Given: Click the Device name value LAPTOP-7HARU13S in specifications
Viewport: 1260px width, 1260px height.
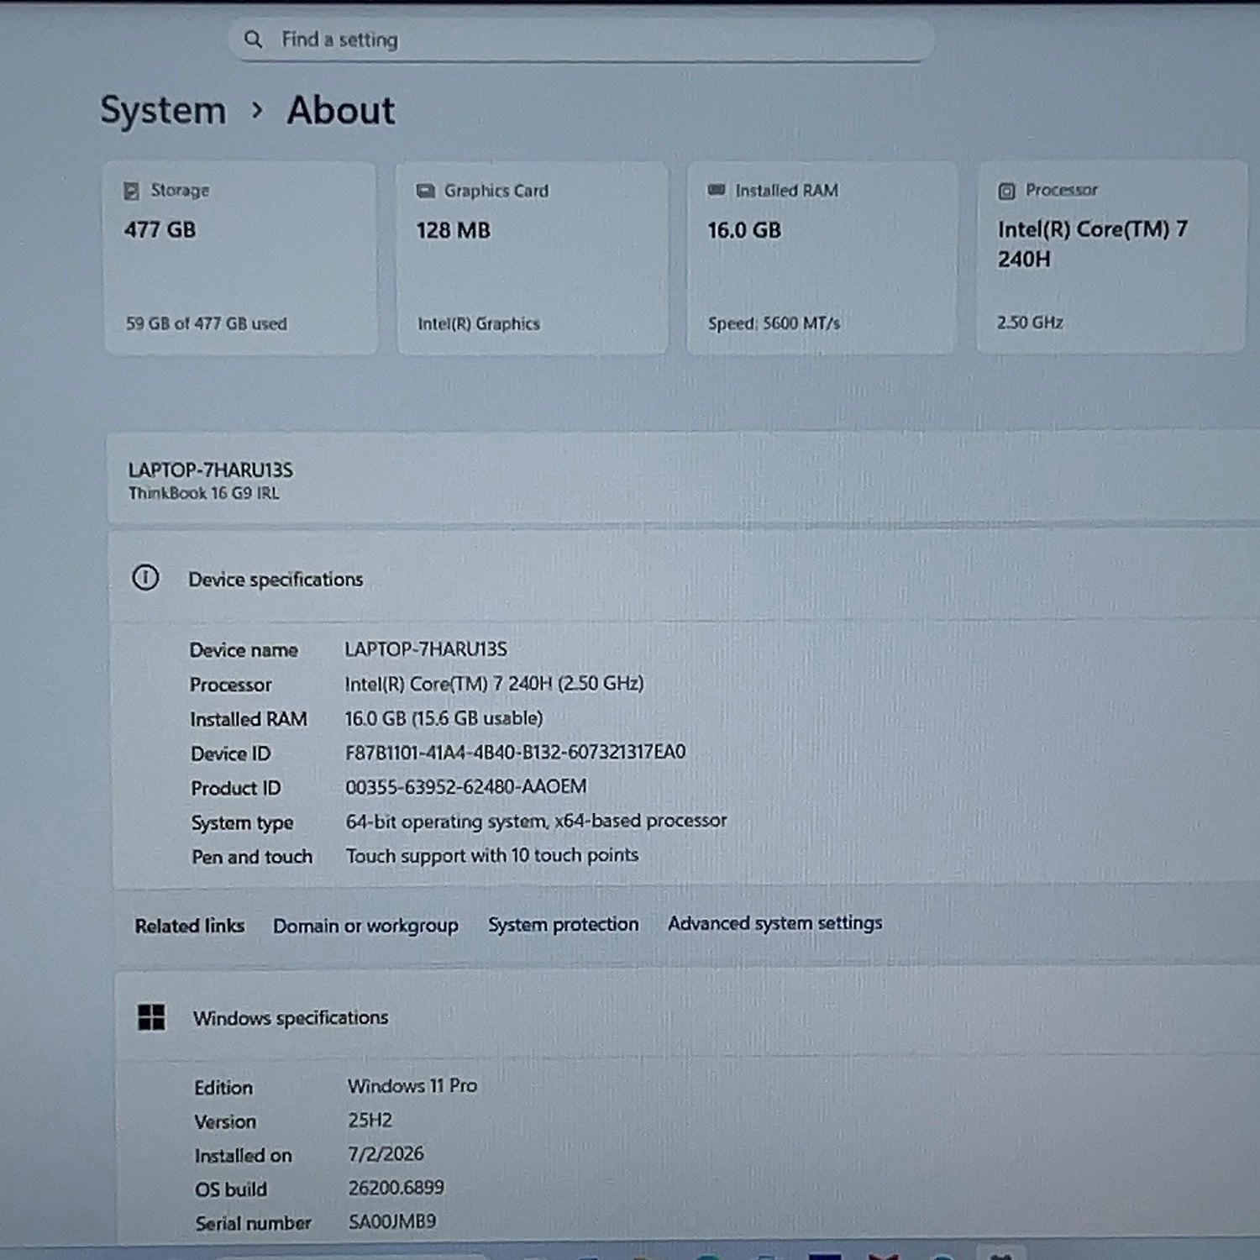Looking at the screenshot, I should point(426,649).
